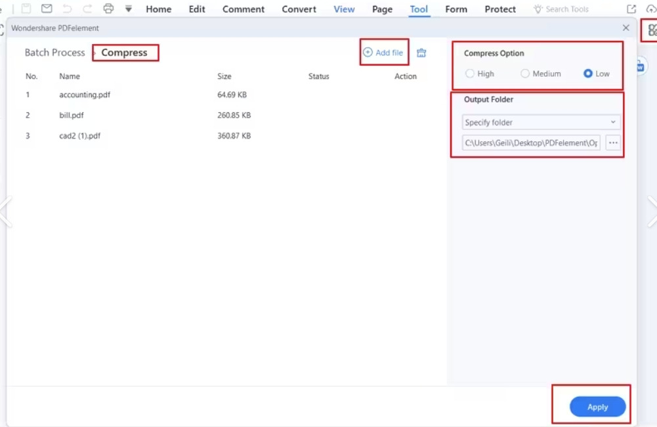Click the Add file button

point(383,53)
